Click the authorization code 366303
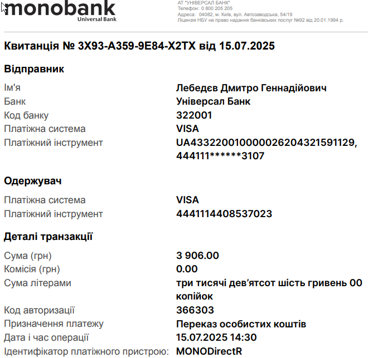This screenshot has width=368, height=358. [195, 310]
